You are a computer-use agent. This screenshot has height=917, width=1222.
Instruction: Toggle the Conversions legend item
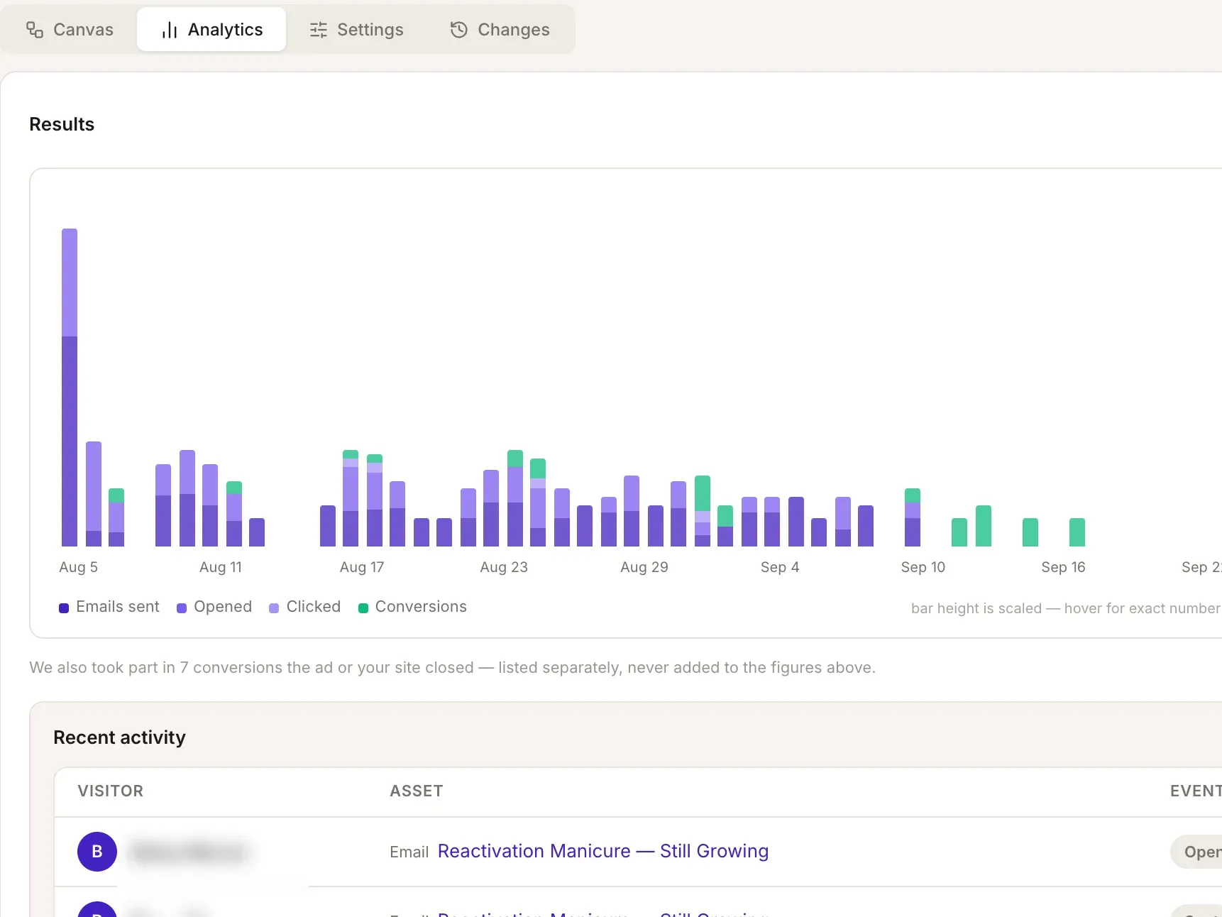pos(412,607)
